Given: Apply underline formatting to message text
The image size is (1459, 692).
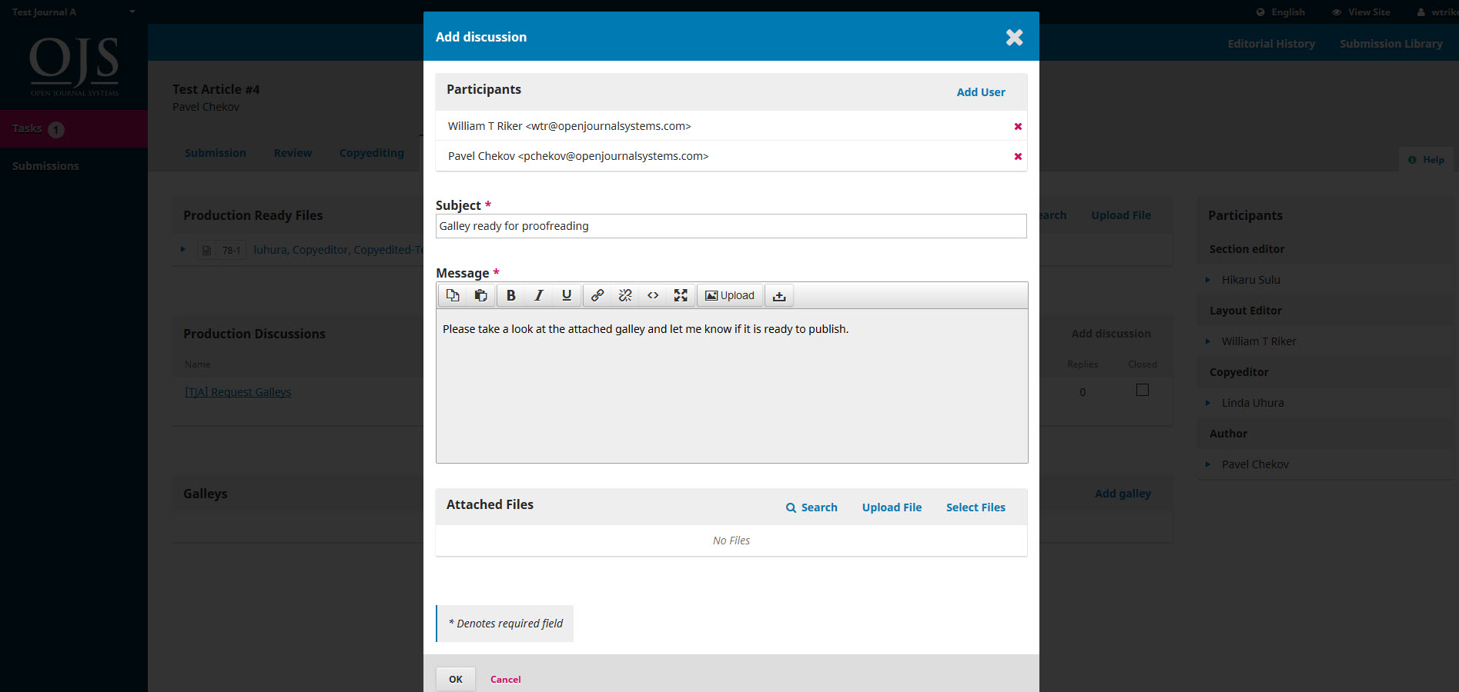Looking at the screenshot, I should tap(566, 295).
